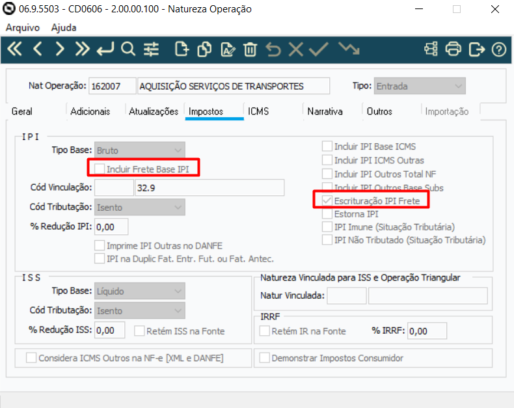514x408 pixels.
Task: Open the Arquivo menu
Action: coord(23,27)
